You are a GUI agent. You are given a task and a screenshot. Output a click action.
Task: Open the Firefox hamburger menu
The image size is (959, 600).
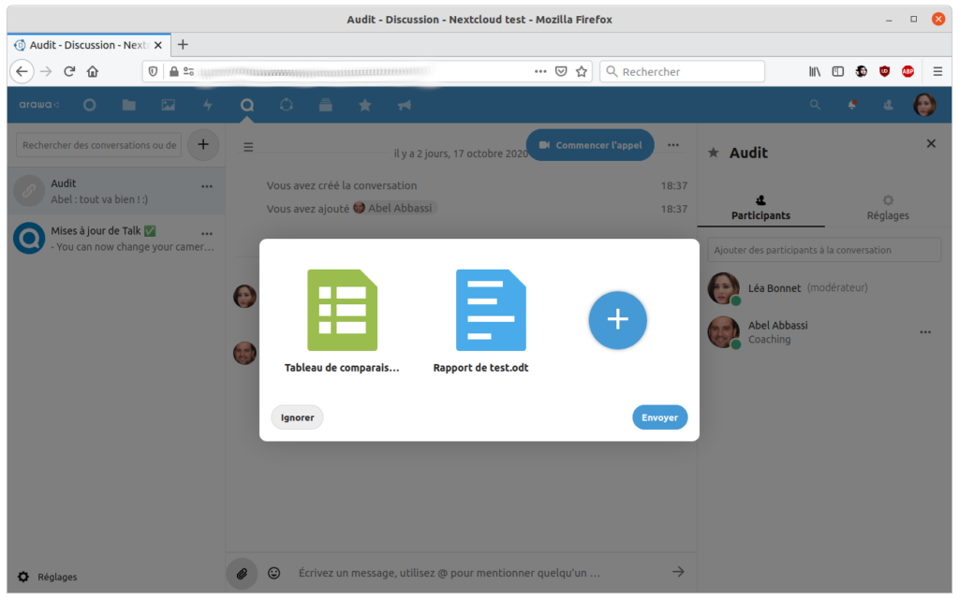coord(937,71)
